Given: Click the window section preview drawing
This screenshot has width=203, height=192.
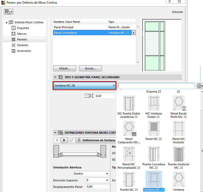Looking at the screenshot, I should 80,151.
